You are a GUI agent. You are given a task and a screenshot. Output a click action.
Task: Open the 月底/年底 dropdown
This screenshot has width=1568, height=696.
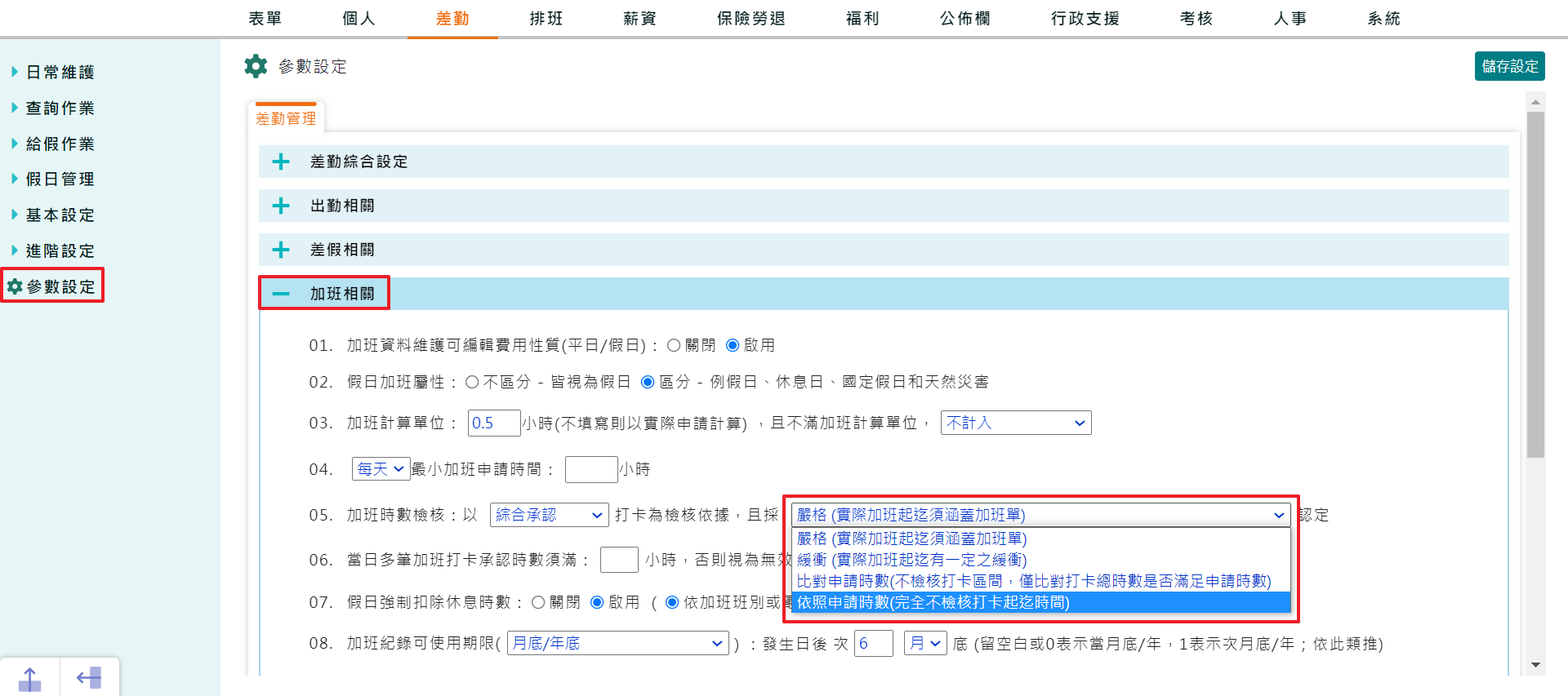click(618, 643)
